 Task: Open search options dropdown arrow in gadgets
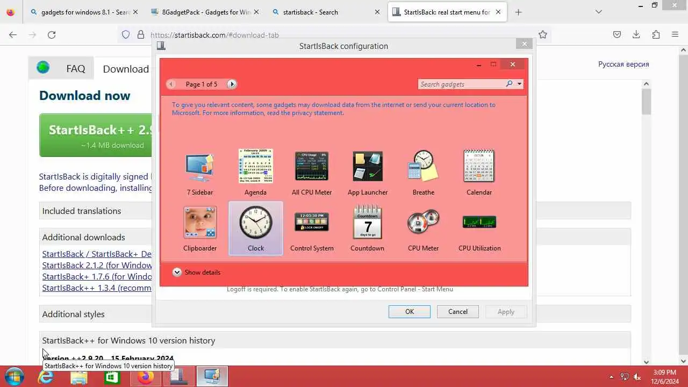click(x=519, y=84)
